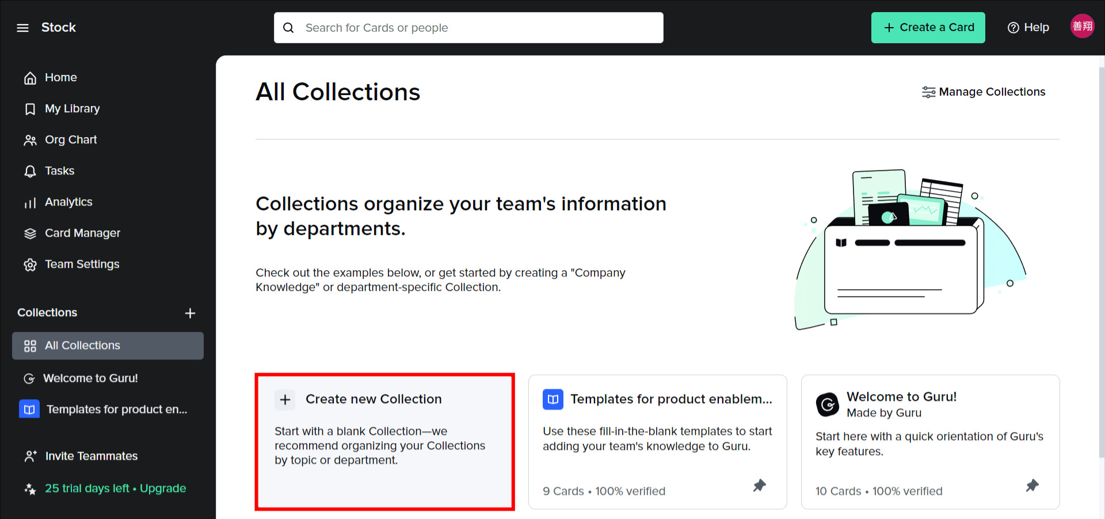Click the plus icon on Create new Collection card
Screen dimensions: 1105x519
[285, 399]
